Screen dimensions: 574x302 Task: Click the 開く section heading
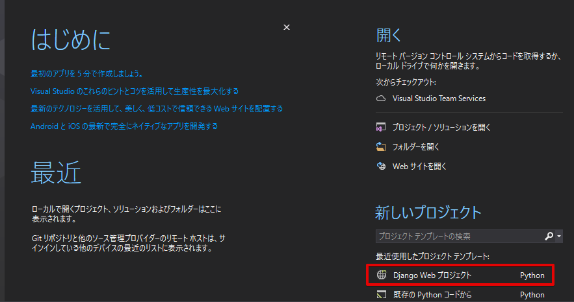point(389,36)
